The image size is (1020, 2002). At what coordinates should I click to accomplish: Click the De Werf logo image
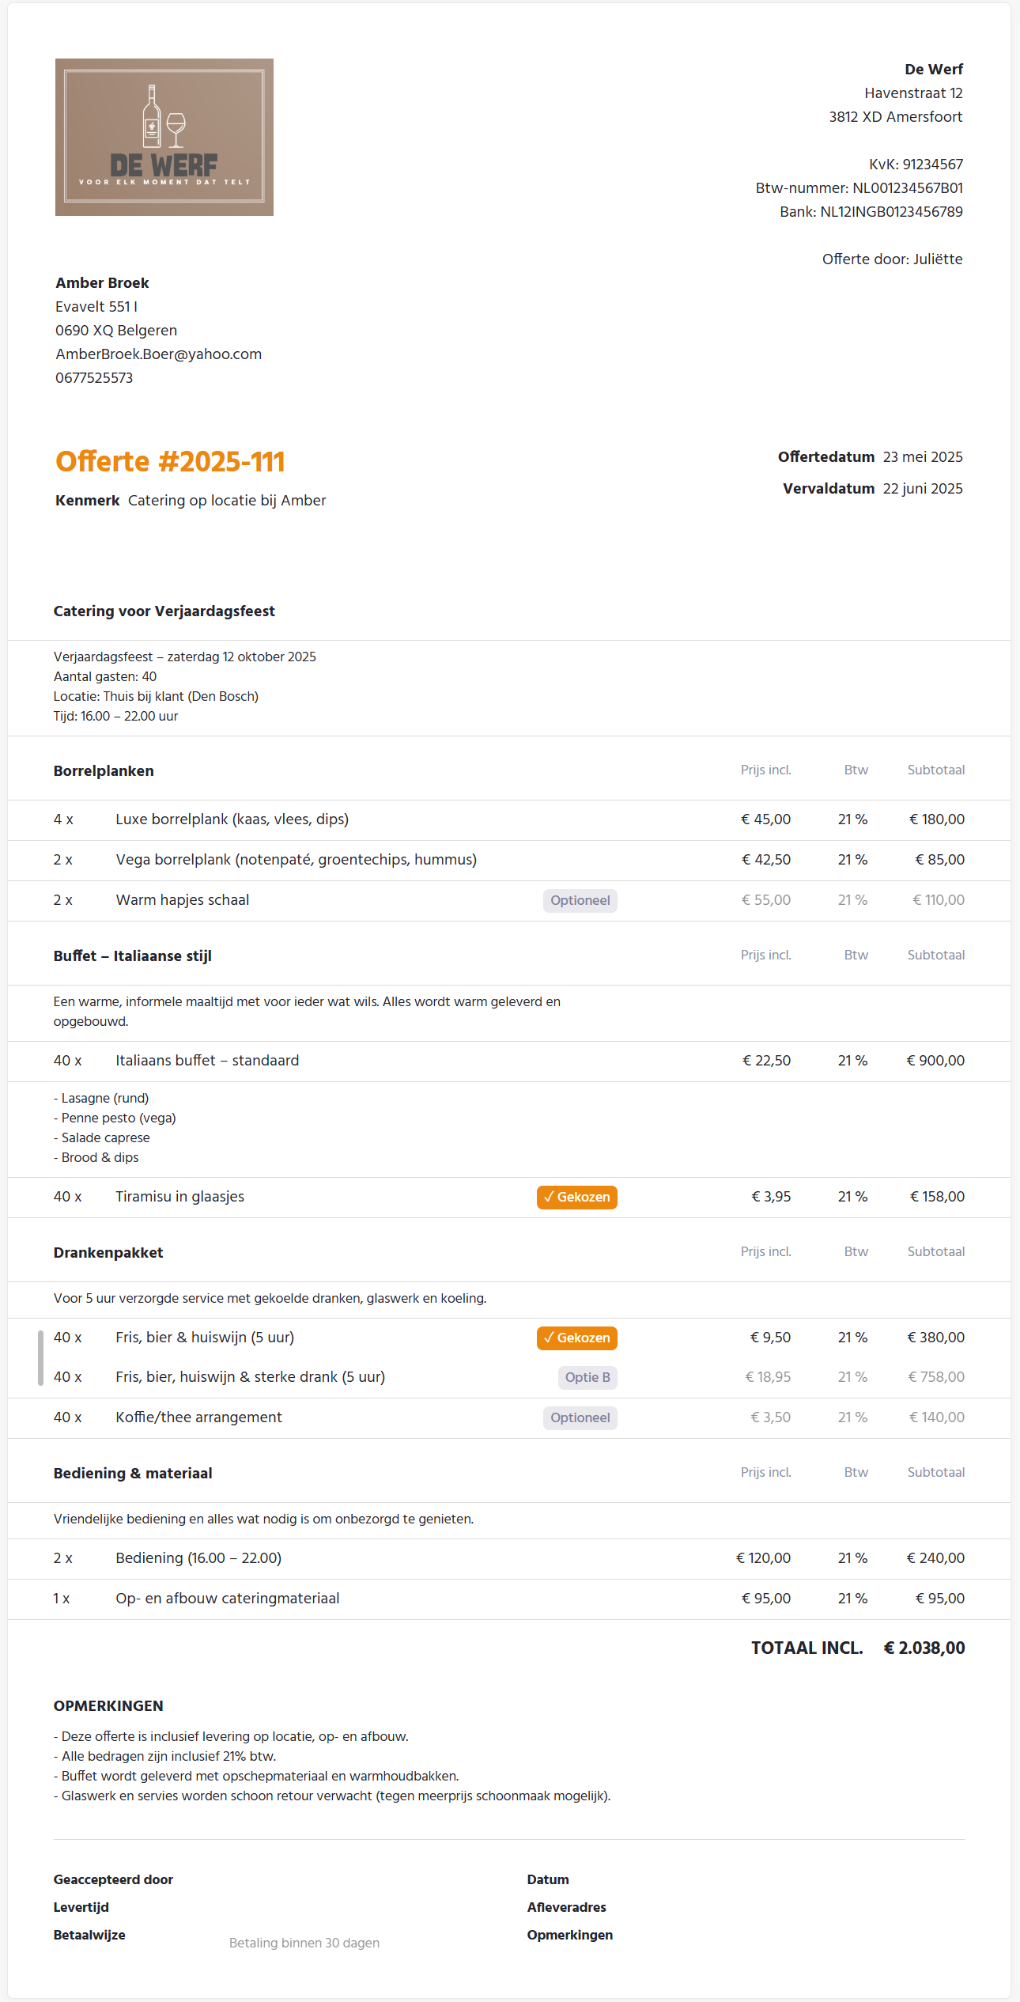[x=164, y=137]
